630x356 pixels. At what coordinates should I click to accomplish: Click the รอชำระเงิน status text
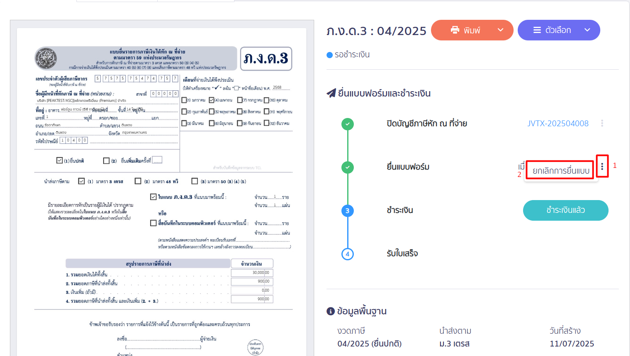pos(352,55)
